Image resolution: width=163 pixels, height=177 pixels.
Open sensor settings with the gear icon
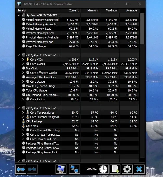click(x=127, y=169)
